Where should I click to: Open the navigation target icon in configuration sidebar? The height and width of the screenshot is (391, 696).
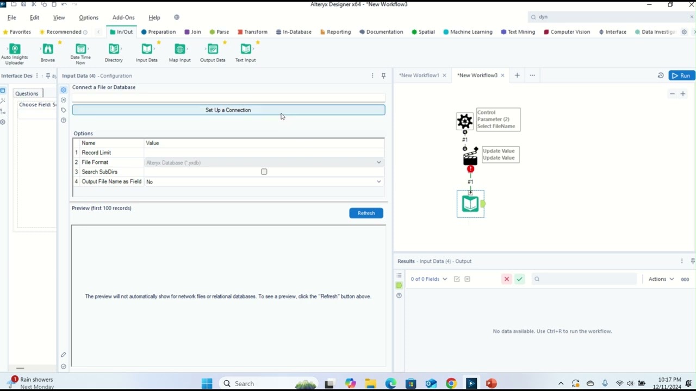point(64,100)
